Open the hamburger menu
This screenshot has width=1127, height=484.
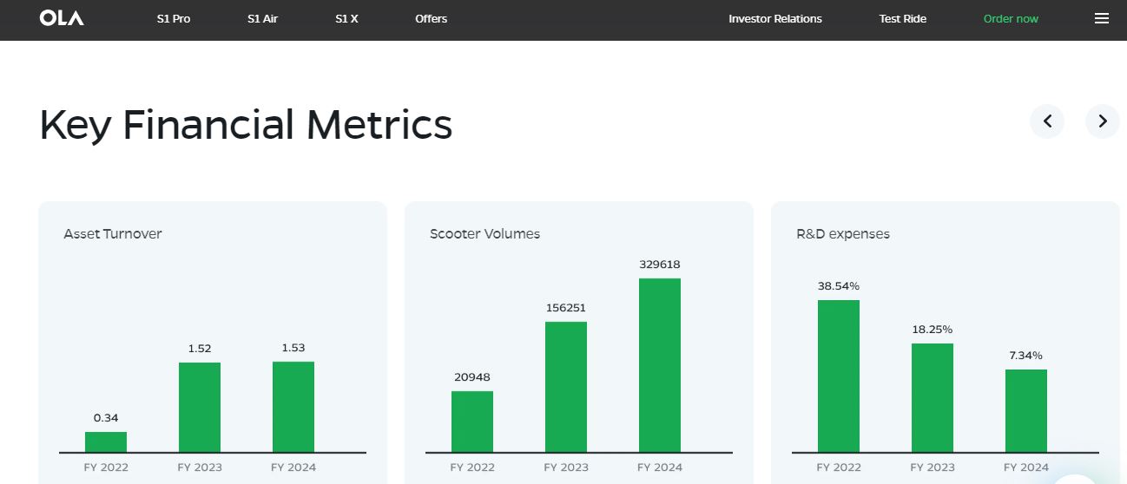(x=1101, y=18)
